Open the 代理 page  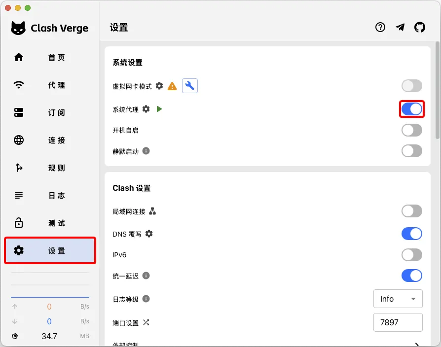[50, 85]
